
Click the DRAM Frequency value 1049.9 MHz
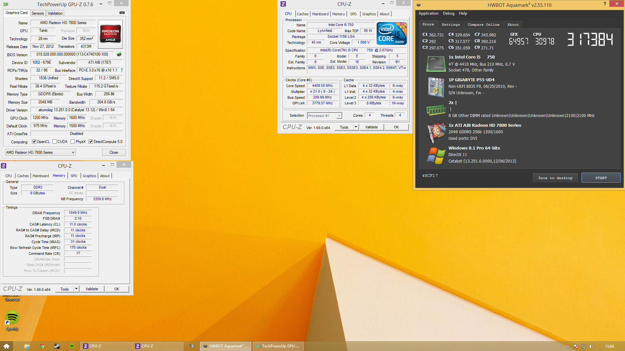tap(78, 213)
